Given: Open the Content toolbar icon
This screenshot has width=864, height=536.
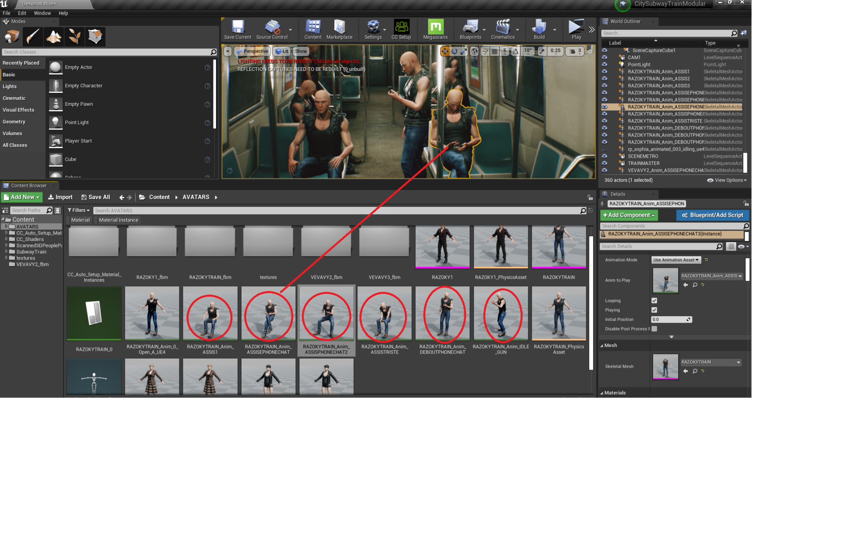Looking at the screenshot, I should pos(313,29).
